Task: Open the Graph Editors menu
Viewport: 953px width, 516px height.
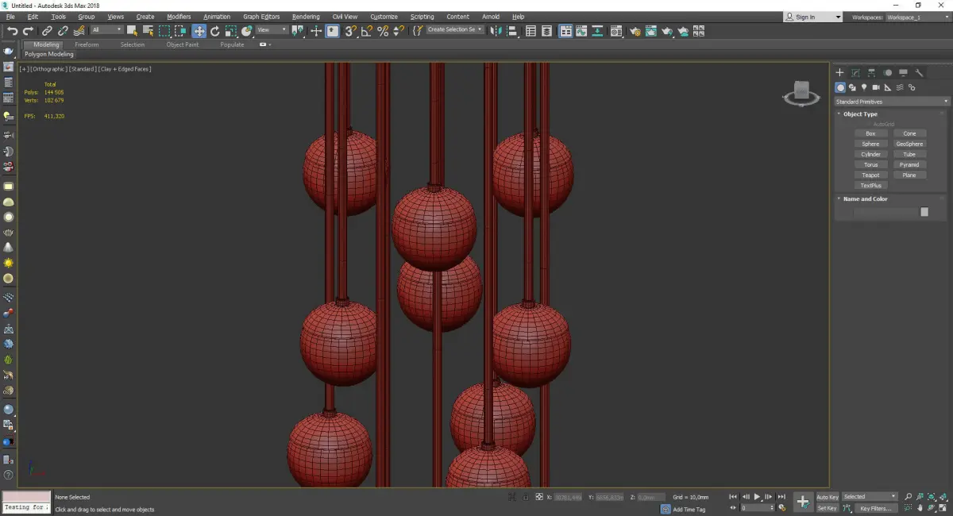Action: (x=261, y=17)
